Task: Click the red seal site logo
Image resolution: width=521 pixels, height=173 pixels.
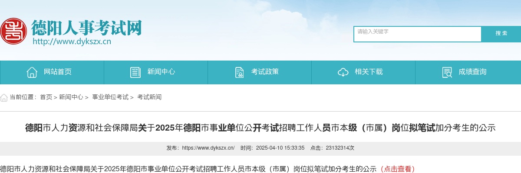Action: pos(13,31)
